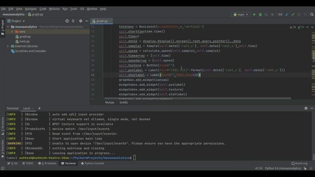
Task: Select graph.py in the Project tree
Action: pos(25,36)
